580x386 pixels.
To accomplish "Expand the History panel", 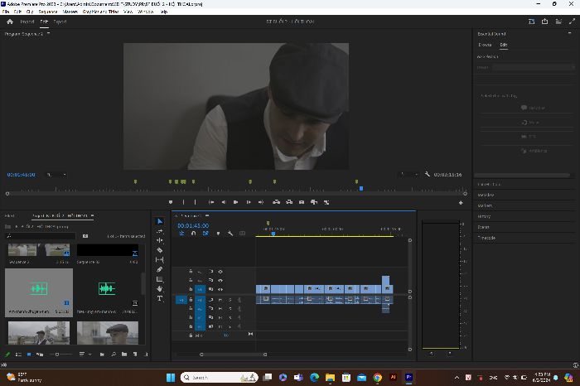I will pyautogui.click(x=484, y=216).
